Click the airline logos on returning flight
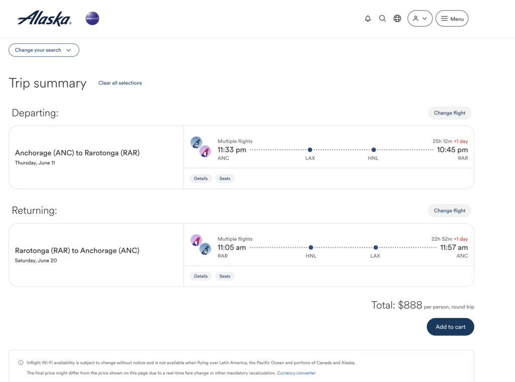Image resolution: width=515 pixels, height=382 pixels. [x=201, y=244]
